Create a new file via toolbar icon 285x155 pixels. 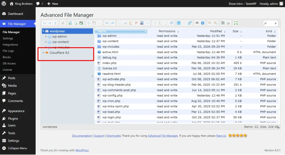tap(76, 23)
